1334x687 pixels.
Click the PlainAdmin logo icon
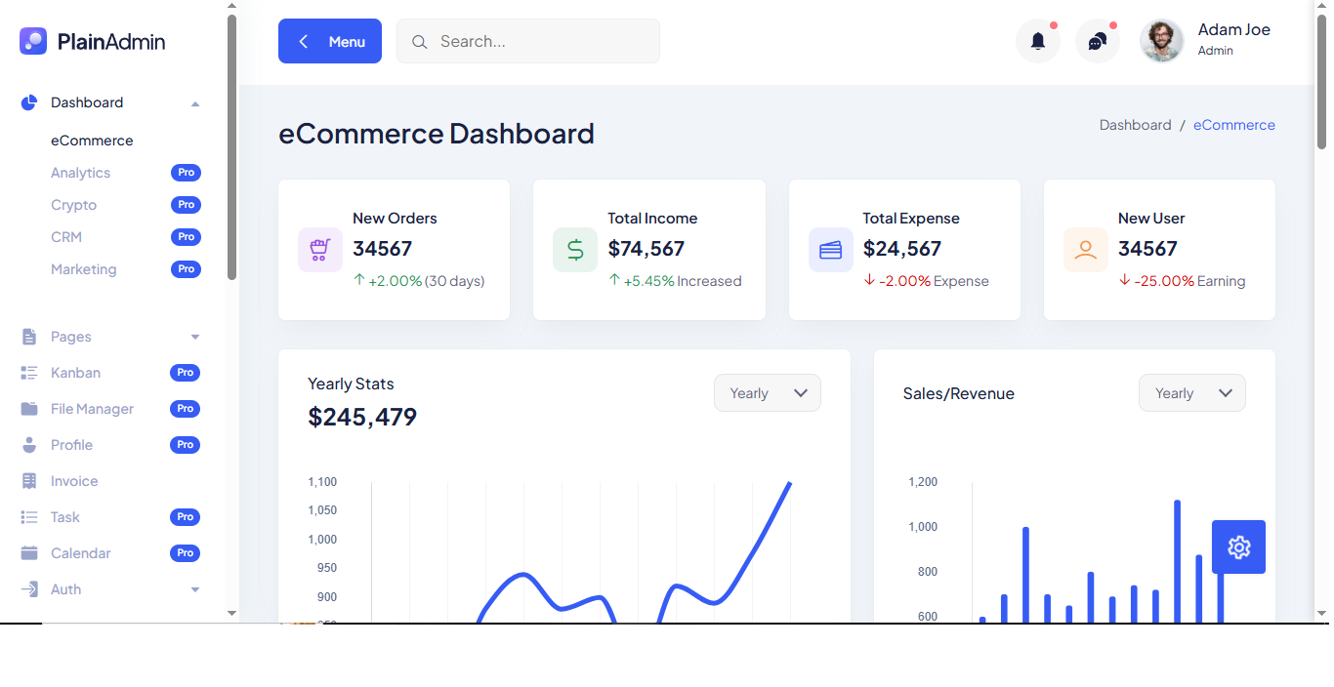pyautogui.click(x=33, y=41)
